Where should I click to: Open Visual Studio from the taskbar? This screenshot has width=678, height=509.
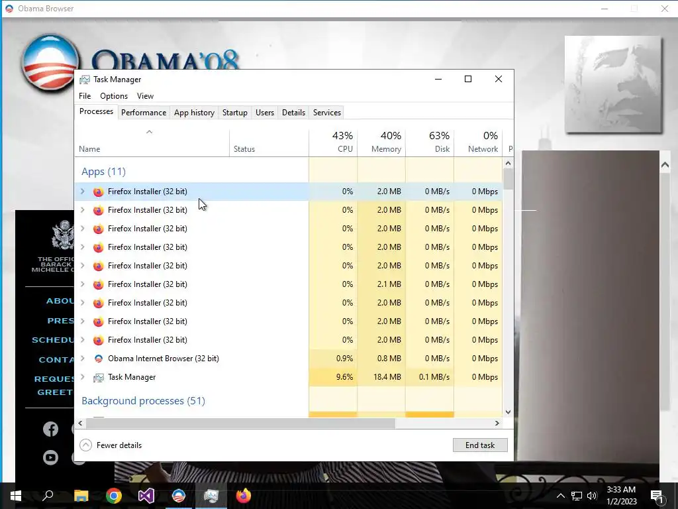coord(146,496)
